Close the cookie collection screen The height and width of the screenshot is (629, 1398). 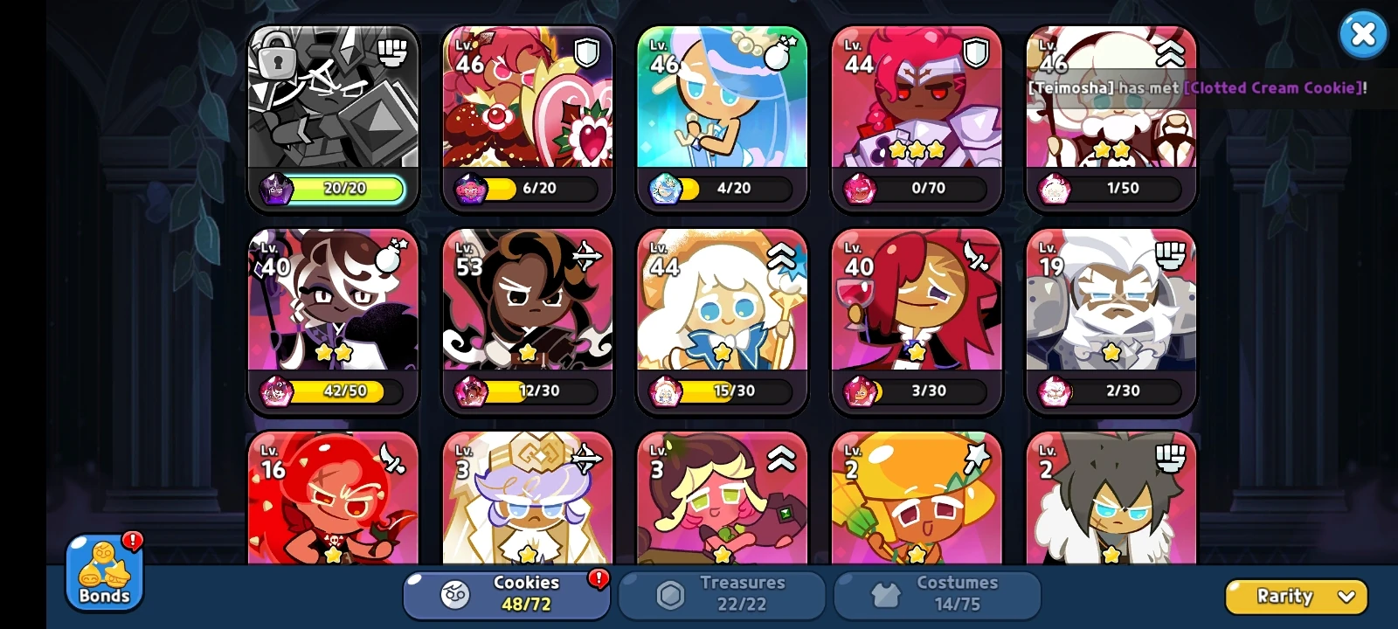(x=1363, y=35)
